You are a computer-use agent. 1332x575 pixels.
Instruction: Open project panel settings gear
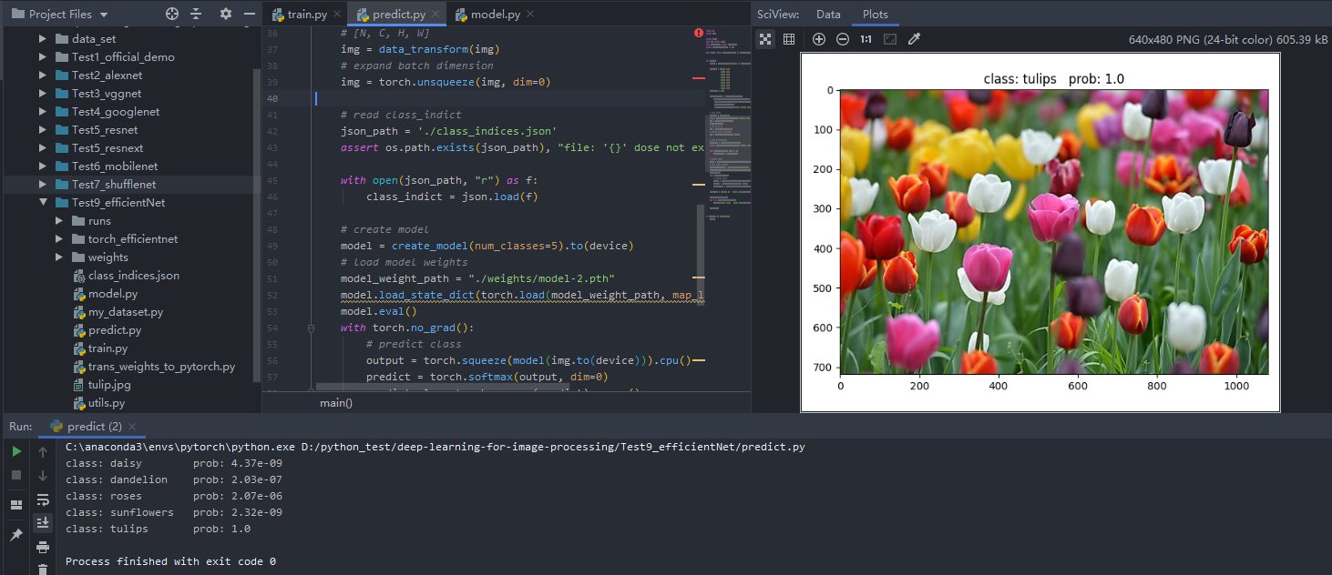pyautogui.click(x=226, y=15)
